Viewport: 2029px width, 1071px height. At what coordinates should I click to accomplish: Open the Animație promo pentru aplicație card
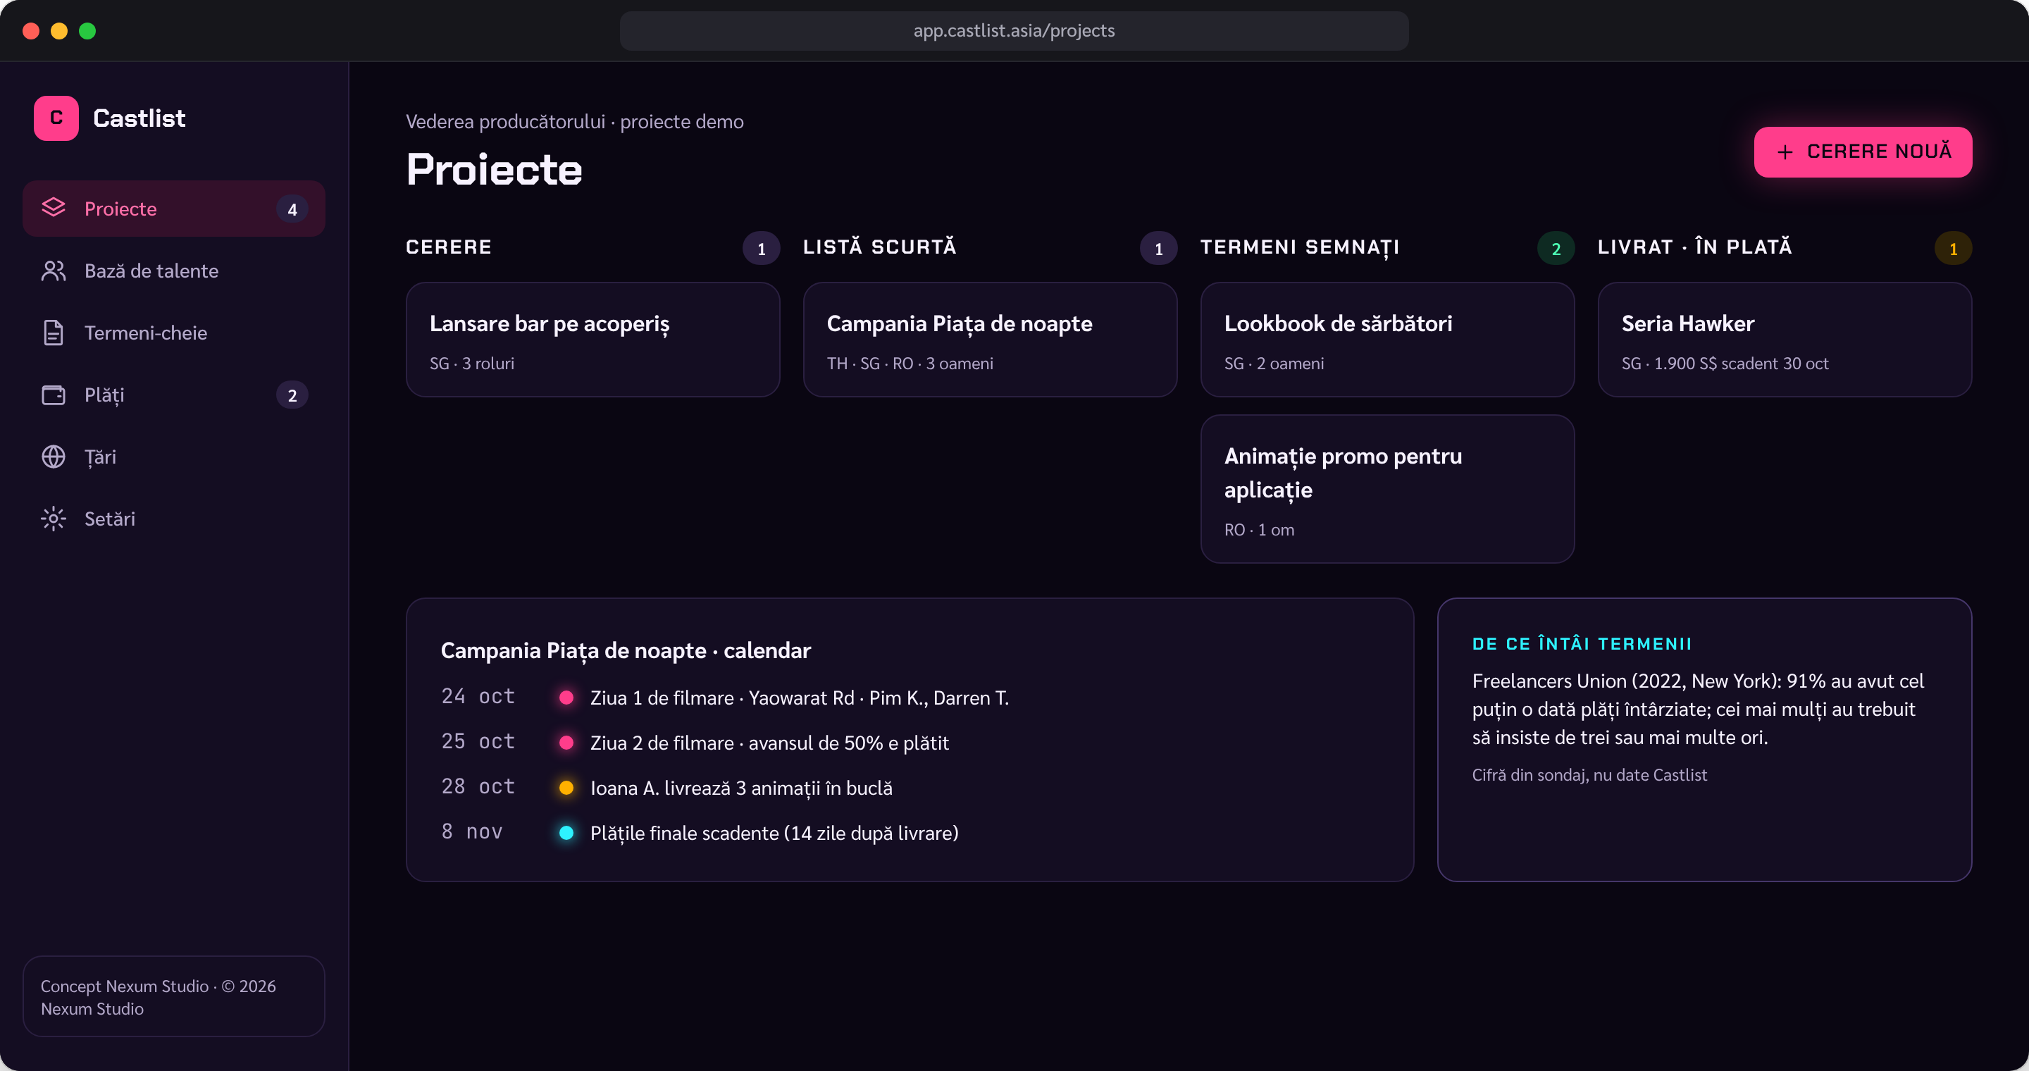point(1387,489)
